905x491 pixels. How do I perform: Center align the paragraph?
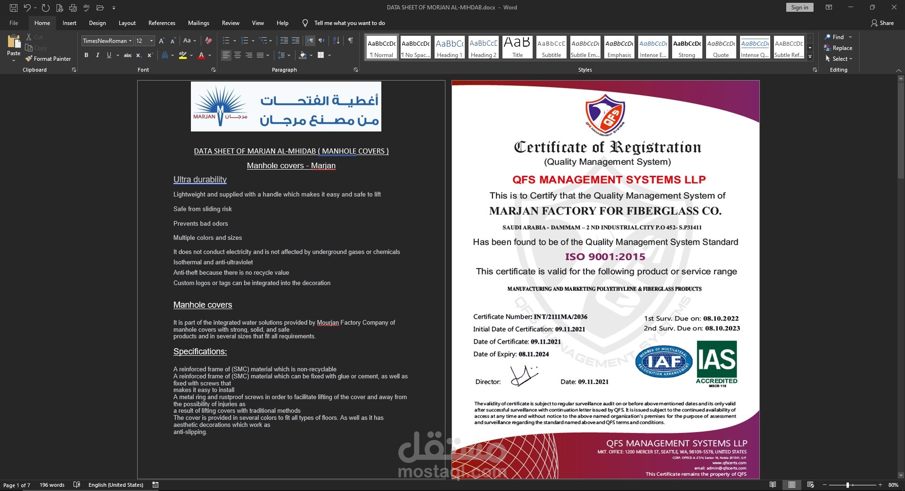(238, 55)
